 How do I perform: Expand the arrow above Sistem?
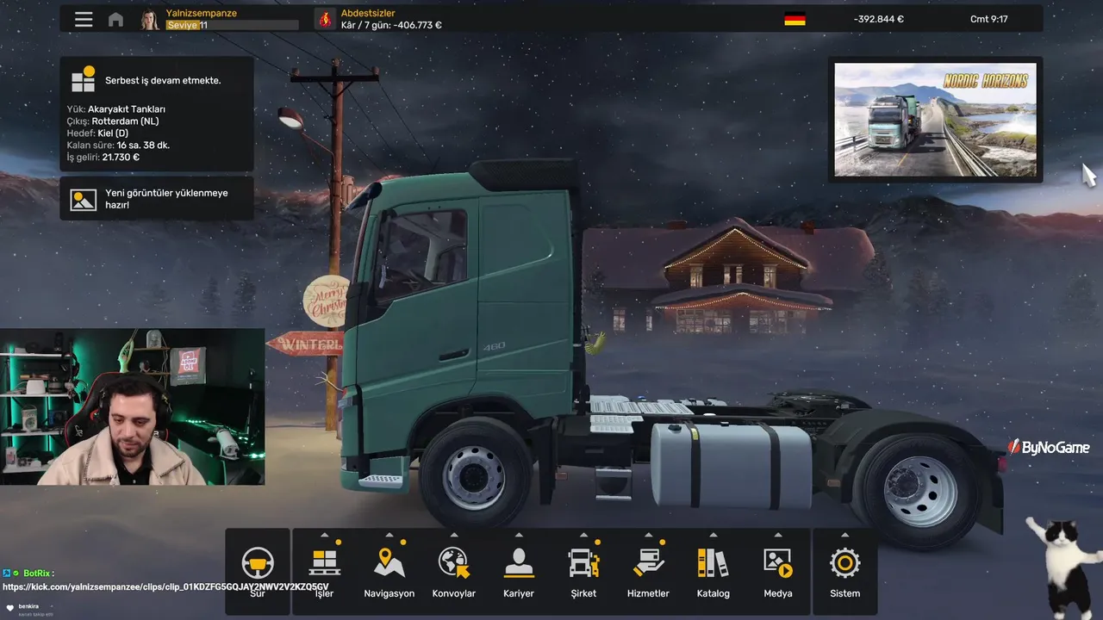pos(844,535)
